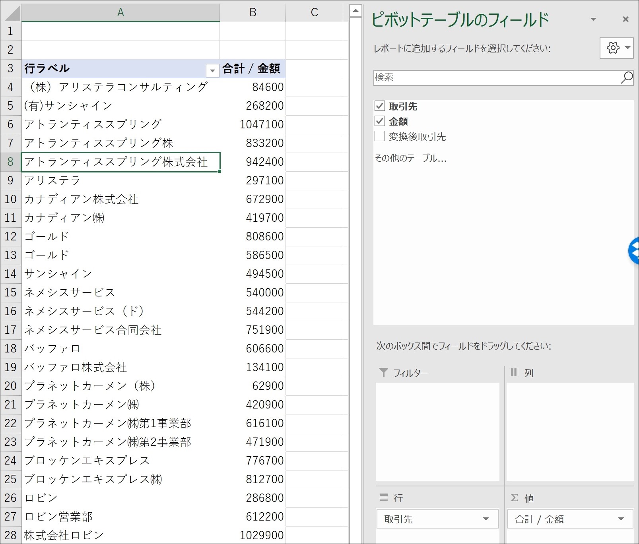Open the 行ラベル filter dropdown
Screen dimensions: 639x544
click(x=212, y=71)
